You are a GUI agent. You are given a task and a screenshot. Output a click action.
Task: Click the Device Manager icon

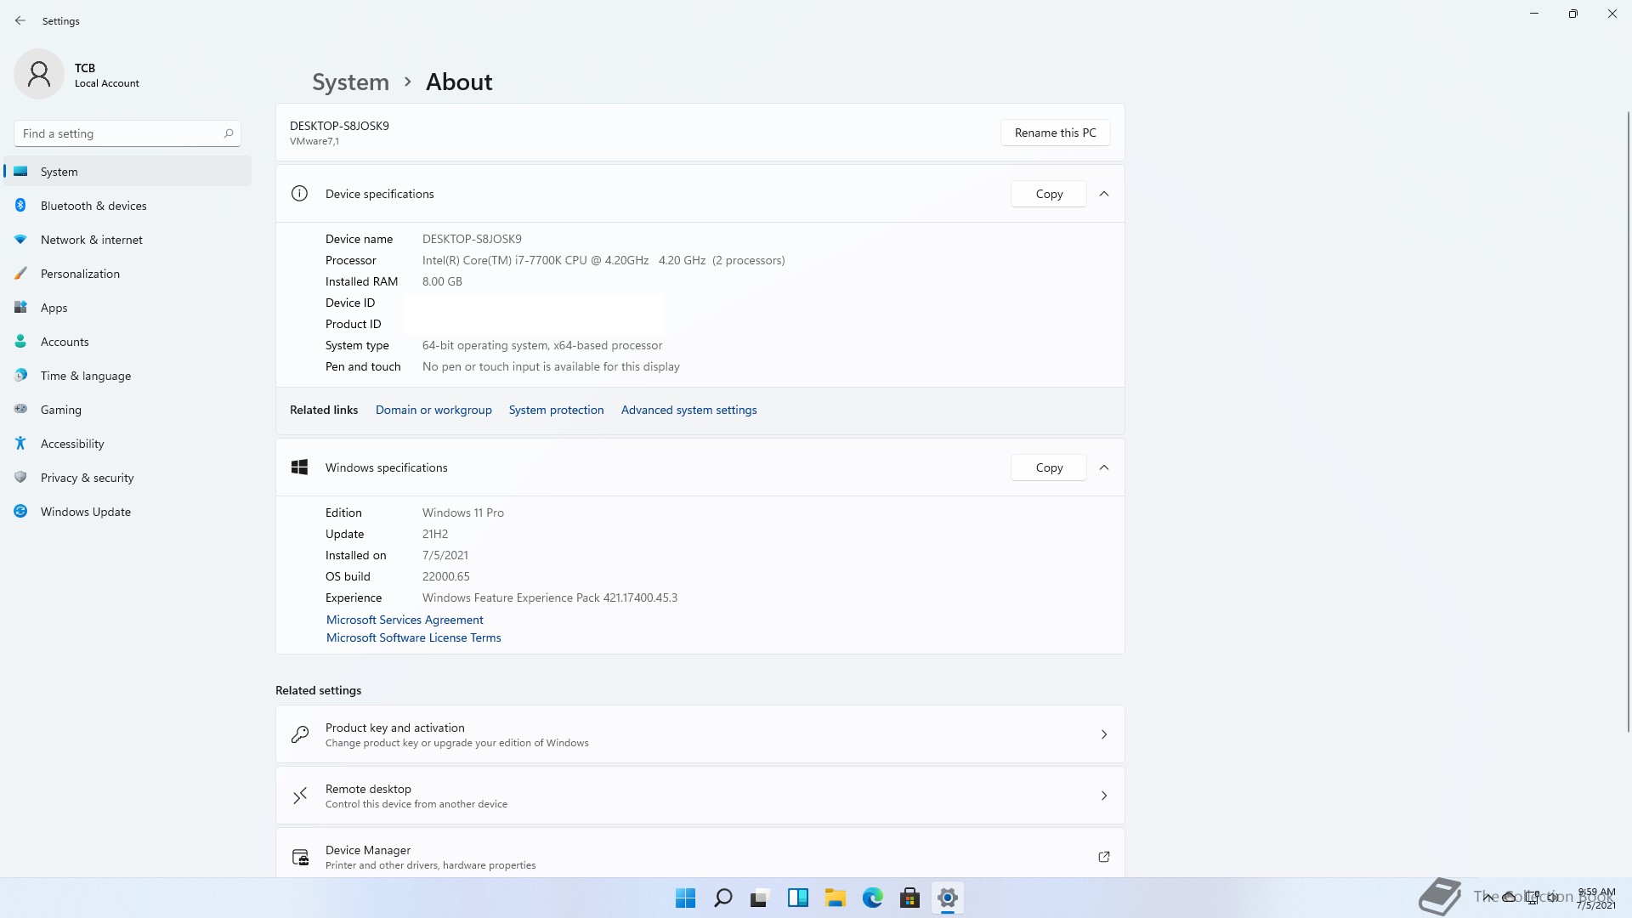coord(300,857)
